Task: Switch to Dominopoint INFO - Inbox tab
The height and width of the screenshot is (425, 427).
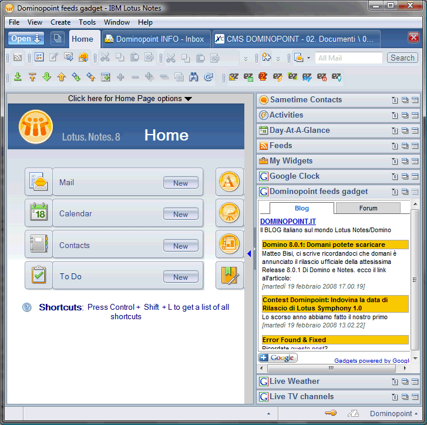Action: pos(156,39)
